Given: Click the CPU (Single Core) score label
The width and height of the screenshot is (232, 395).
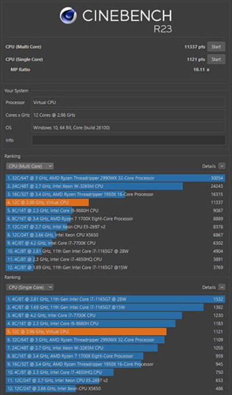Looking at the screenshot, I should (x=24, y=60).
